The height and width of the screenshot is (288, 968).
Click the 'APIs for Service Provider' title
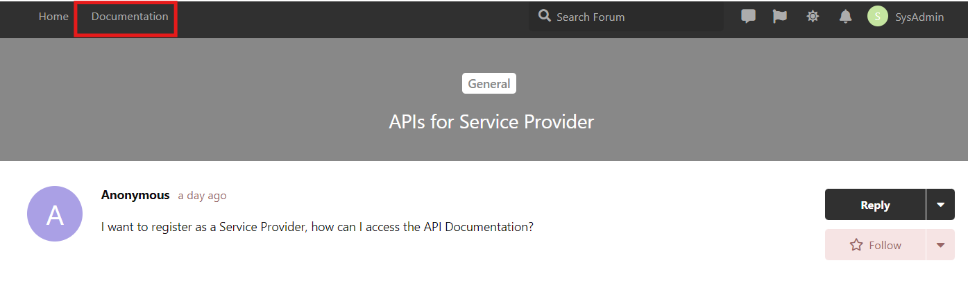pos(491,121)
